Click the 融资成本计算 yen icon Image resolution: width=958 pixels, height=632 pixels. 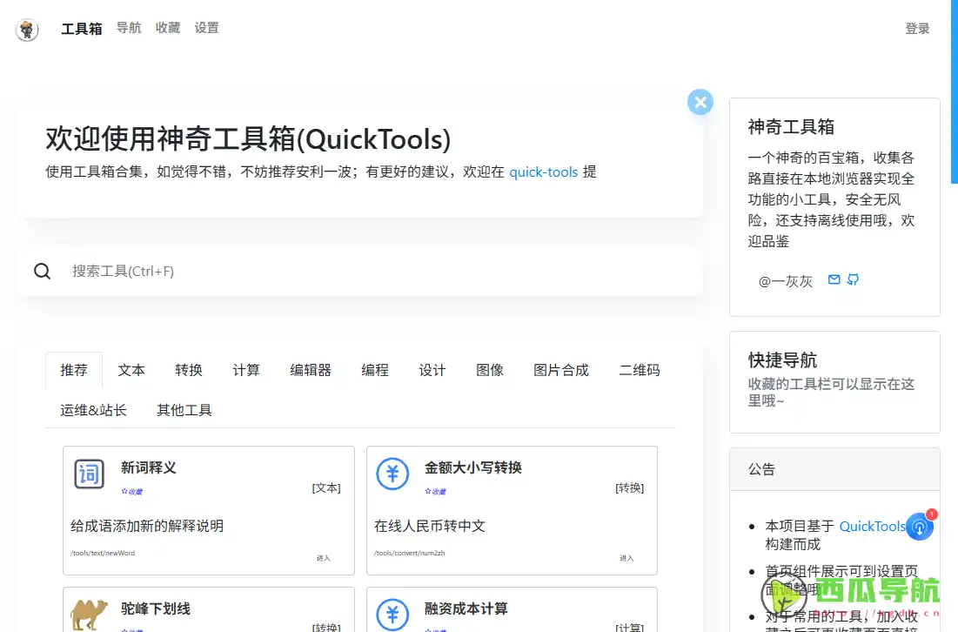[x=392, y=615]
